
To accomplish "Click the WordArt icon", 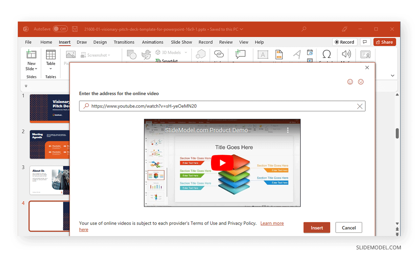I will click(297, 55).
